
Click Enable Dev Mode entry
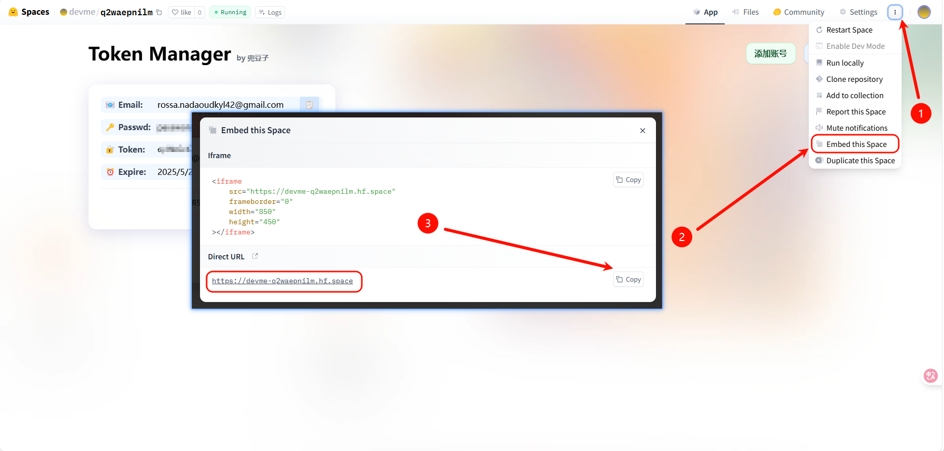coord(855,46)
